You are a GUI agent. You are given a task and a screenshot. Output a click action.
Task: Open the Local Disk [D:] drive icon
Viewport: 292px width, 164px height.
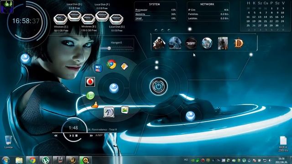pyautogui.click(x=74, y=16)
